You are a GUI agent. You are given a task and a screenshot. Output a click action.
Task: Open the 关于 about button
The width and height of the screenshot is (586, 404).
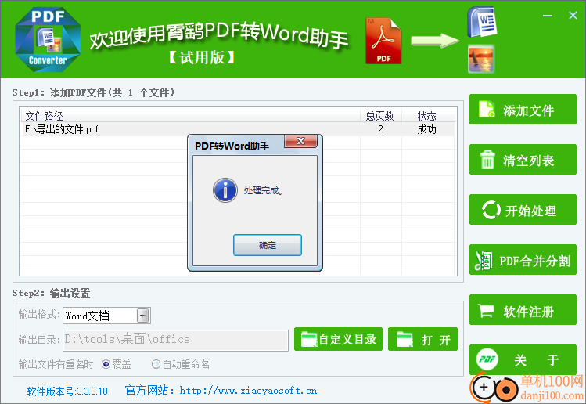[x=523, y=360]
